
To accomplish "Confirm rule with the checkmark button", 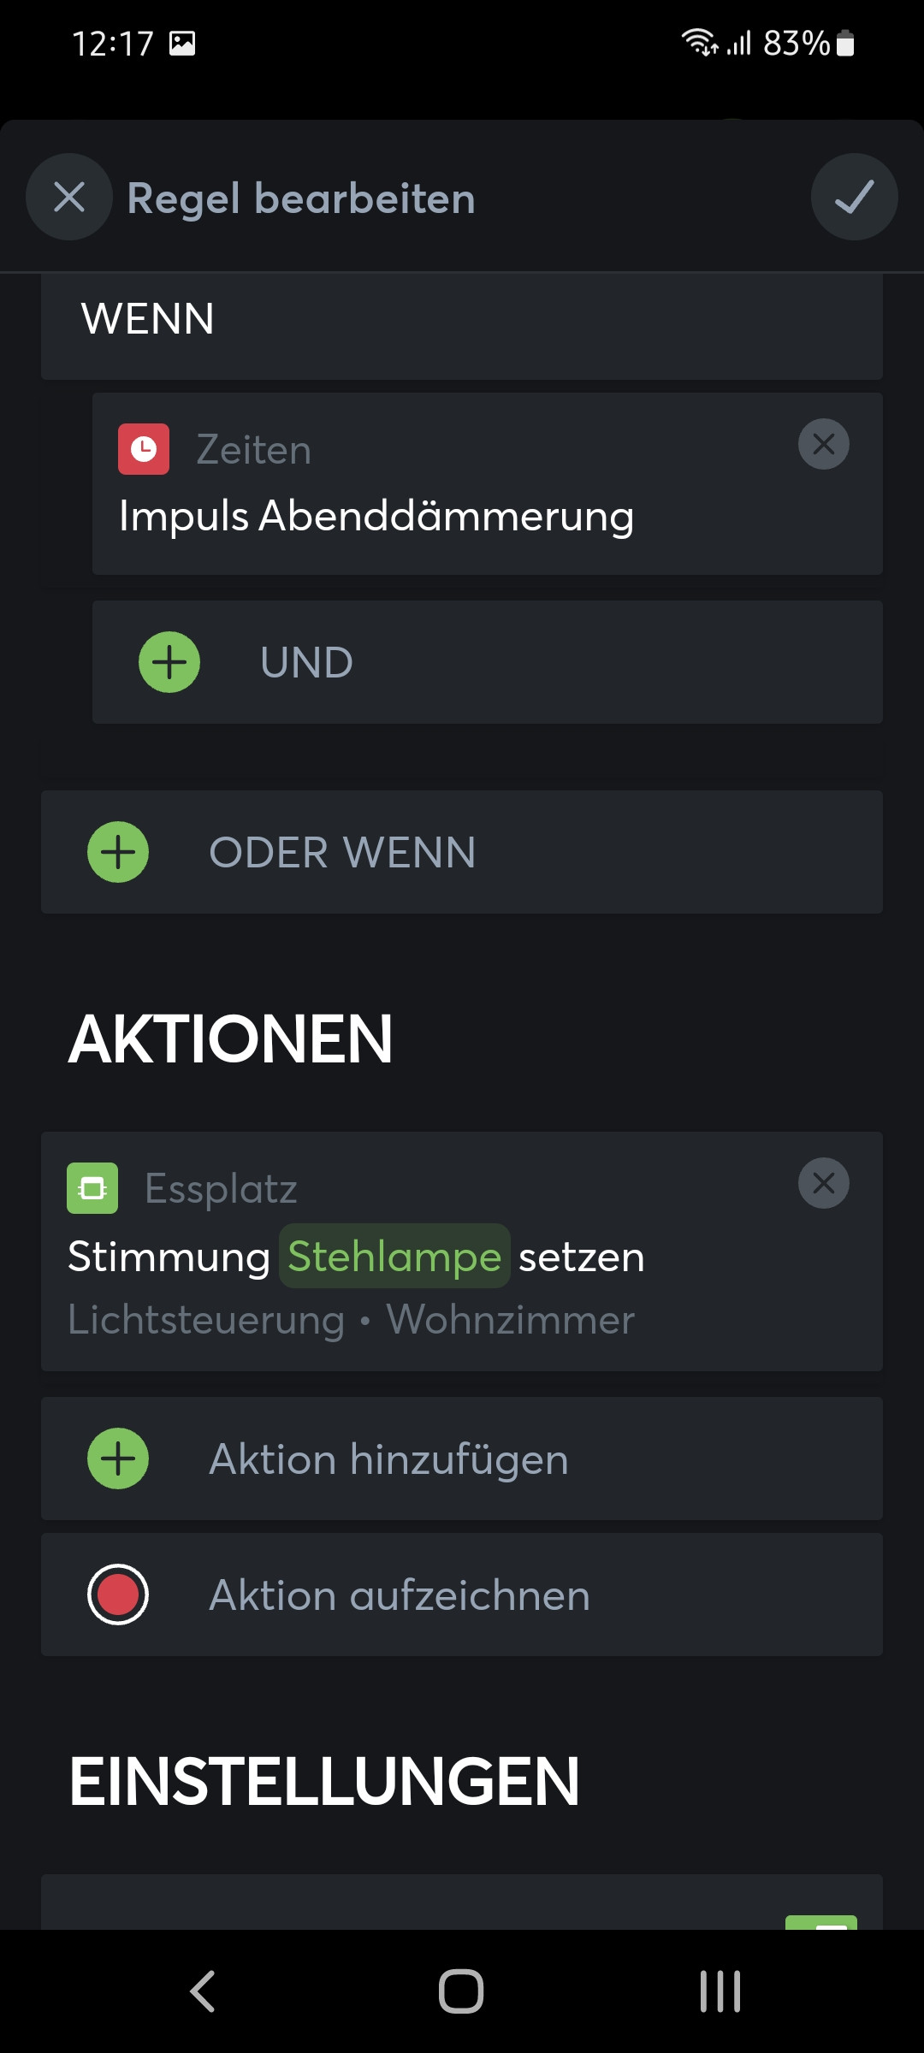I will coord(854,197).
